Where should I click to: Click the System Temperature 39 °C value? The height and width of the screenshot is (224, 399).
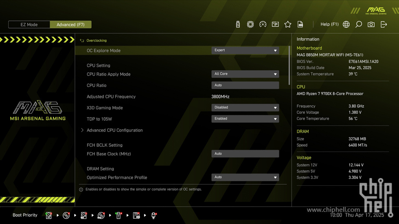tap(353, 74)
